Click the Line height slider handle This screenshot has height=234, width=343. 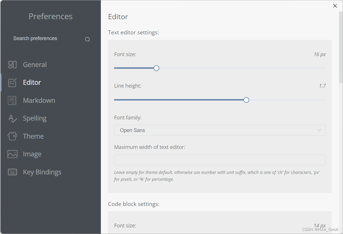[x=246, y=100]
